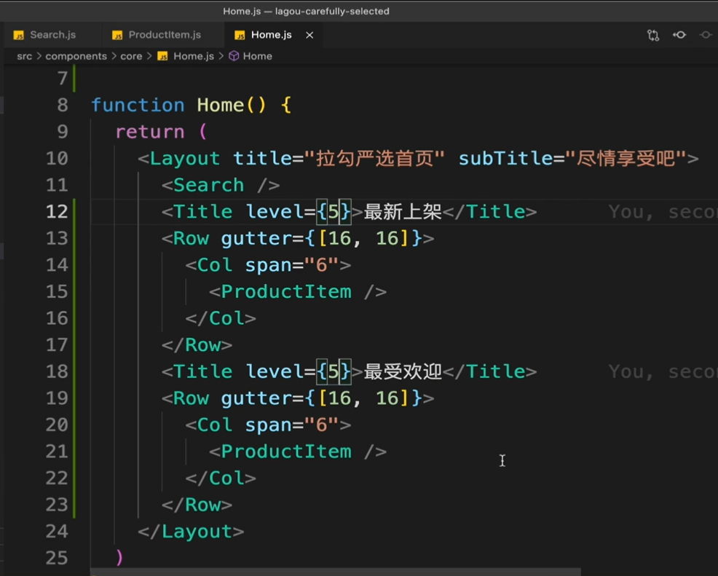Viewport: 718px width, 576px height.
Task: Click the string "尽情享受吧" on line 10
Action: click(x=626, y=159)
